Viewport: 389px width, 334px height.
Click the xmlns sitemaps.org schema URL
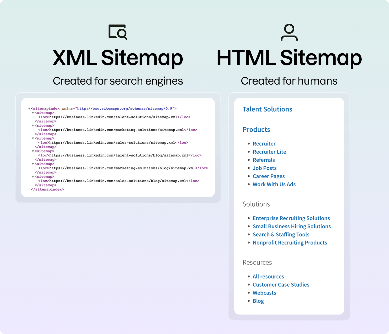tap(125, 109)
